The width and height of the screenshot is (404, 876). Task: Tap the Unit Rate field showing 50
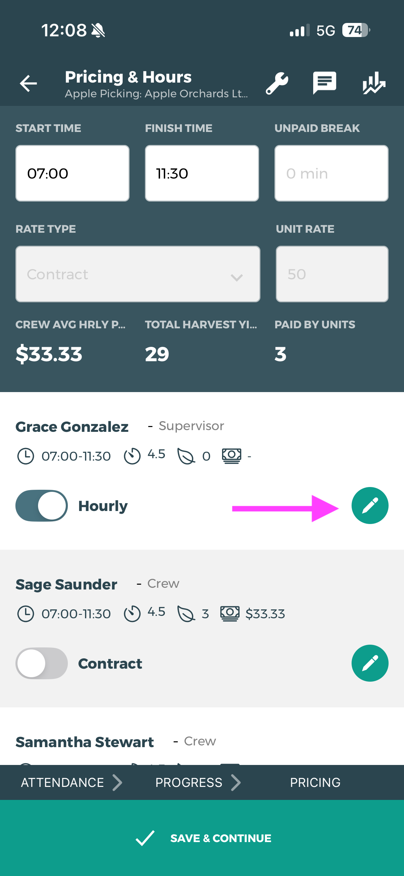coord(332,274)
